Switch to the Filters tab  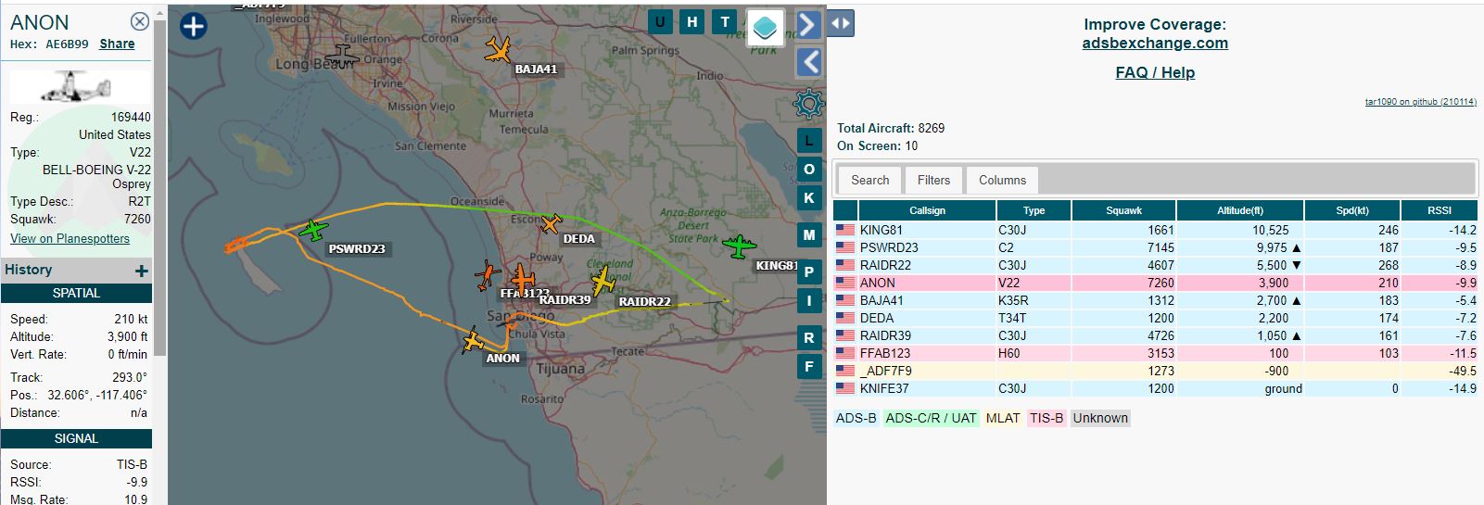coord(933,180)
